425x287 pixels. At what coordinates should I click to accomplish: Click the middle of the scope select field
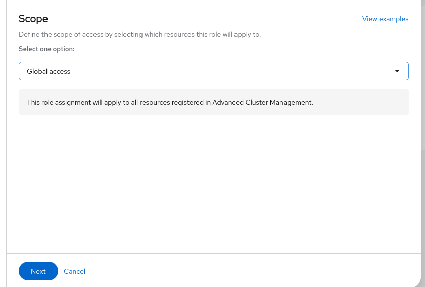tap(213, 71)
